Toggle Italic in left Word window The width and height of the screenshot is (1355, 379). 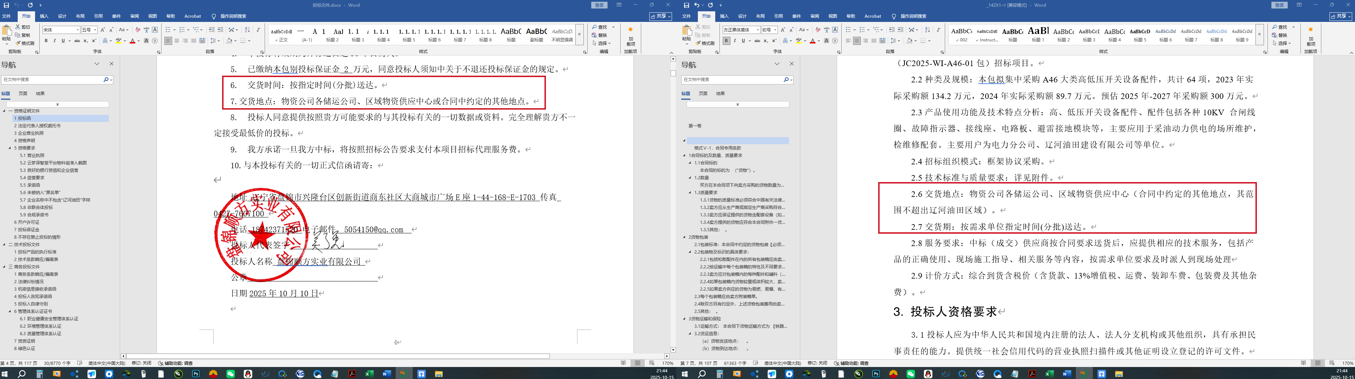54,40
